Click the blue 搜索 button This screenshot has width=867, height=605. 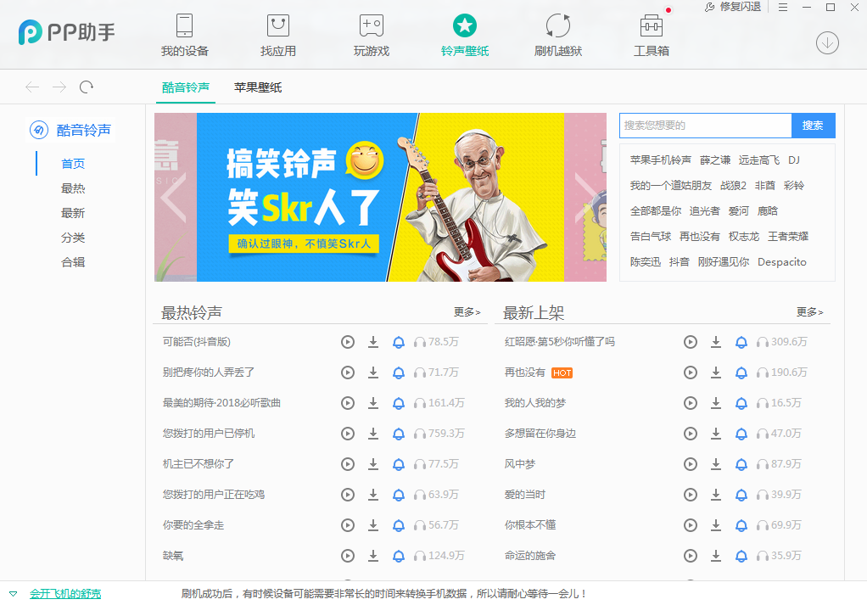click(813, 126)
